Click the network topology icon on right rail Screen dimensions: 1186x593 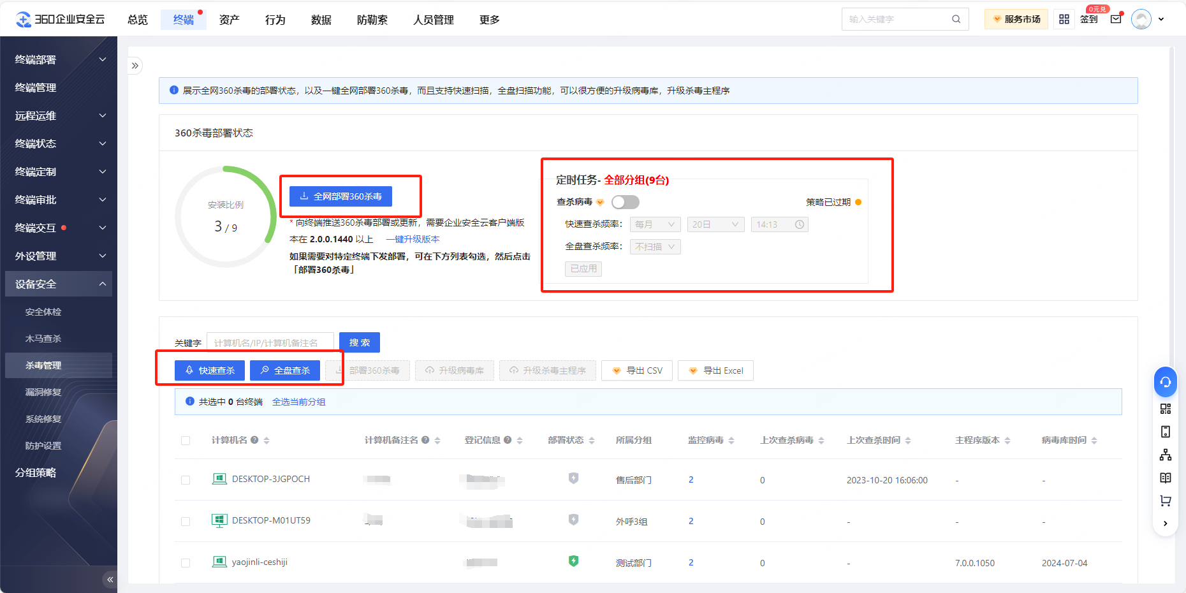pos(1166,455)
